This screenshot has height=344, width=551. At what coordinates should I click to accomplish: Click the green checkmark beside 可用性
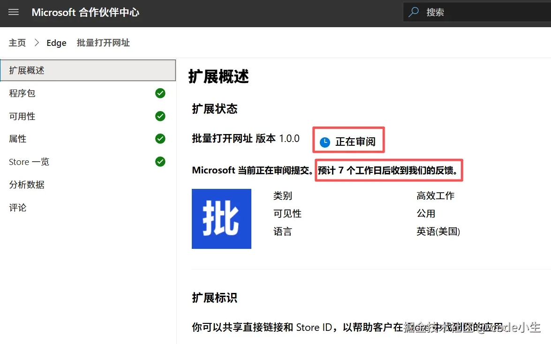(x=160, y=116)
